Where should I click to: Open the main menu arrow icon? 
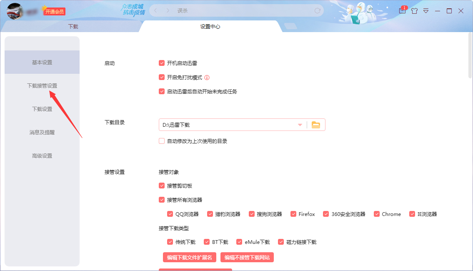point(426,10)
